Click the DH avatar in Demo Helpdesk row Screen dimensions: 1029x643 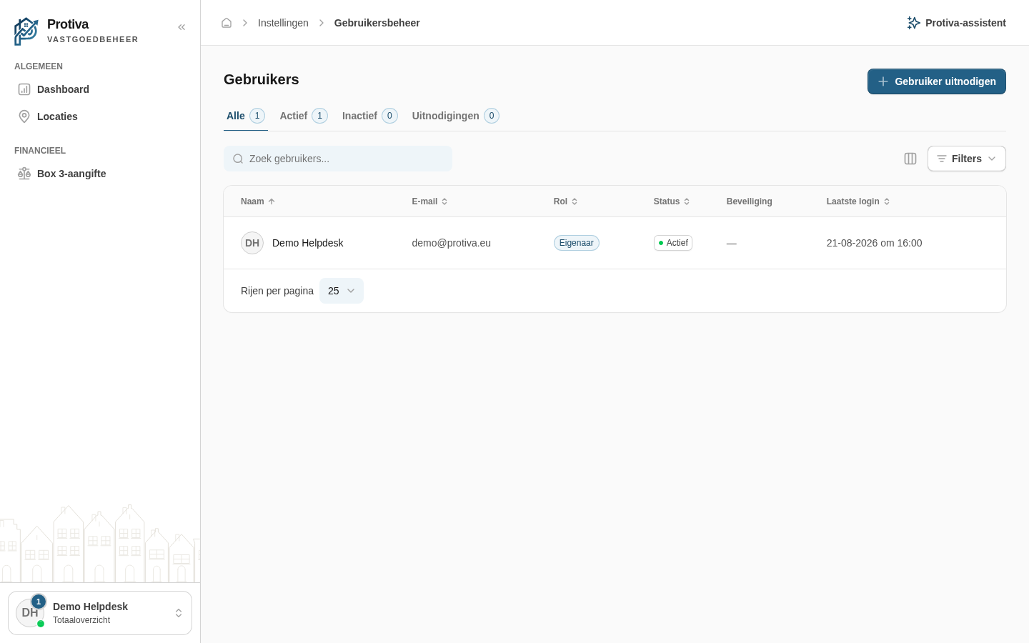252,243
